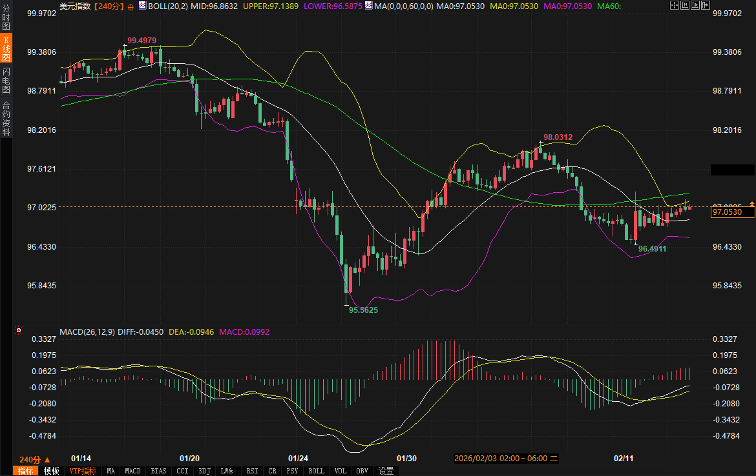The image size is (756, 476).
Task: Open the 合约资料 side tab
Action: click(6, 119)
